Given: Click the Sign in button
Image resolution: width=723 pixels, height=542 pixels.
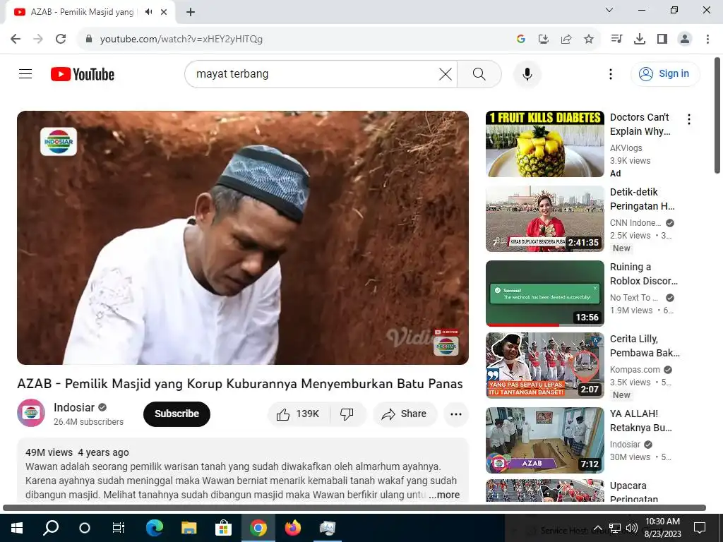Looking at the screenshot, I should pyautogui.click(x=665, y=73).
